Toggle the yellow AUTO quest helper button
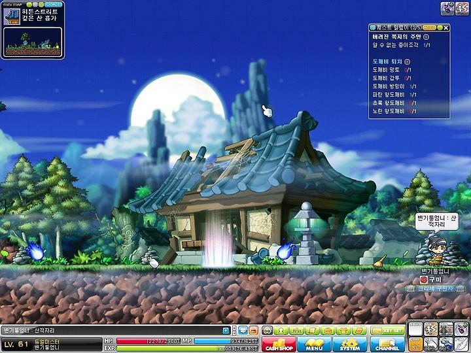471x353 pixels. (429, 27)
